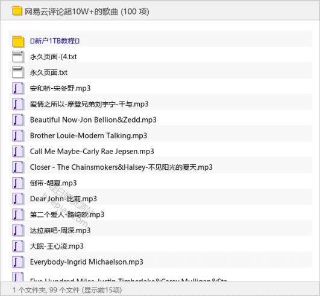
Task: Click the music icon for 爱情之所以-摩登兄弟刘宇宁-千与.mp3
Action: click(x=18, y=104)
